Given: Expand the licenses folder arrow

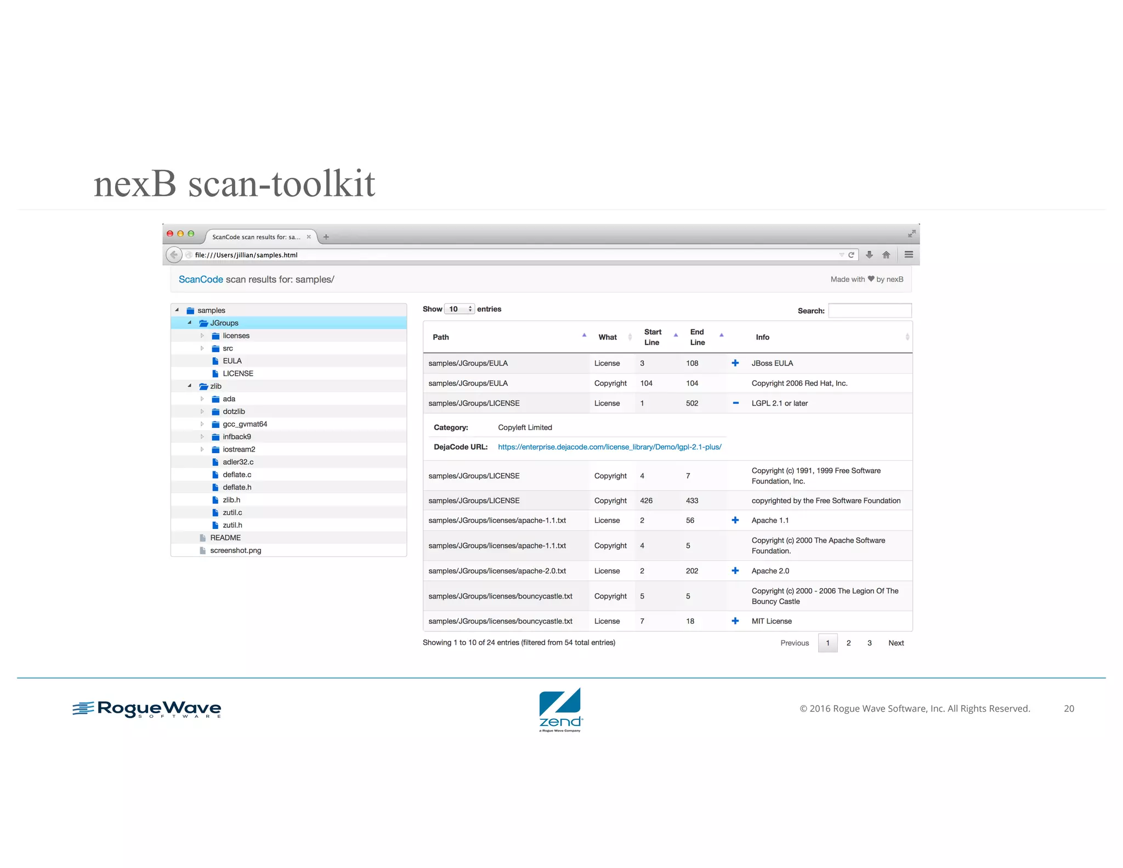Looking at the screenshot, I should pos(202,335).
